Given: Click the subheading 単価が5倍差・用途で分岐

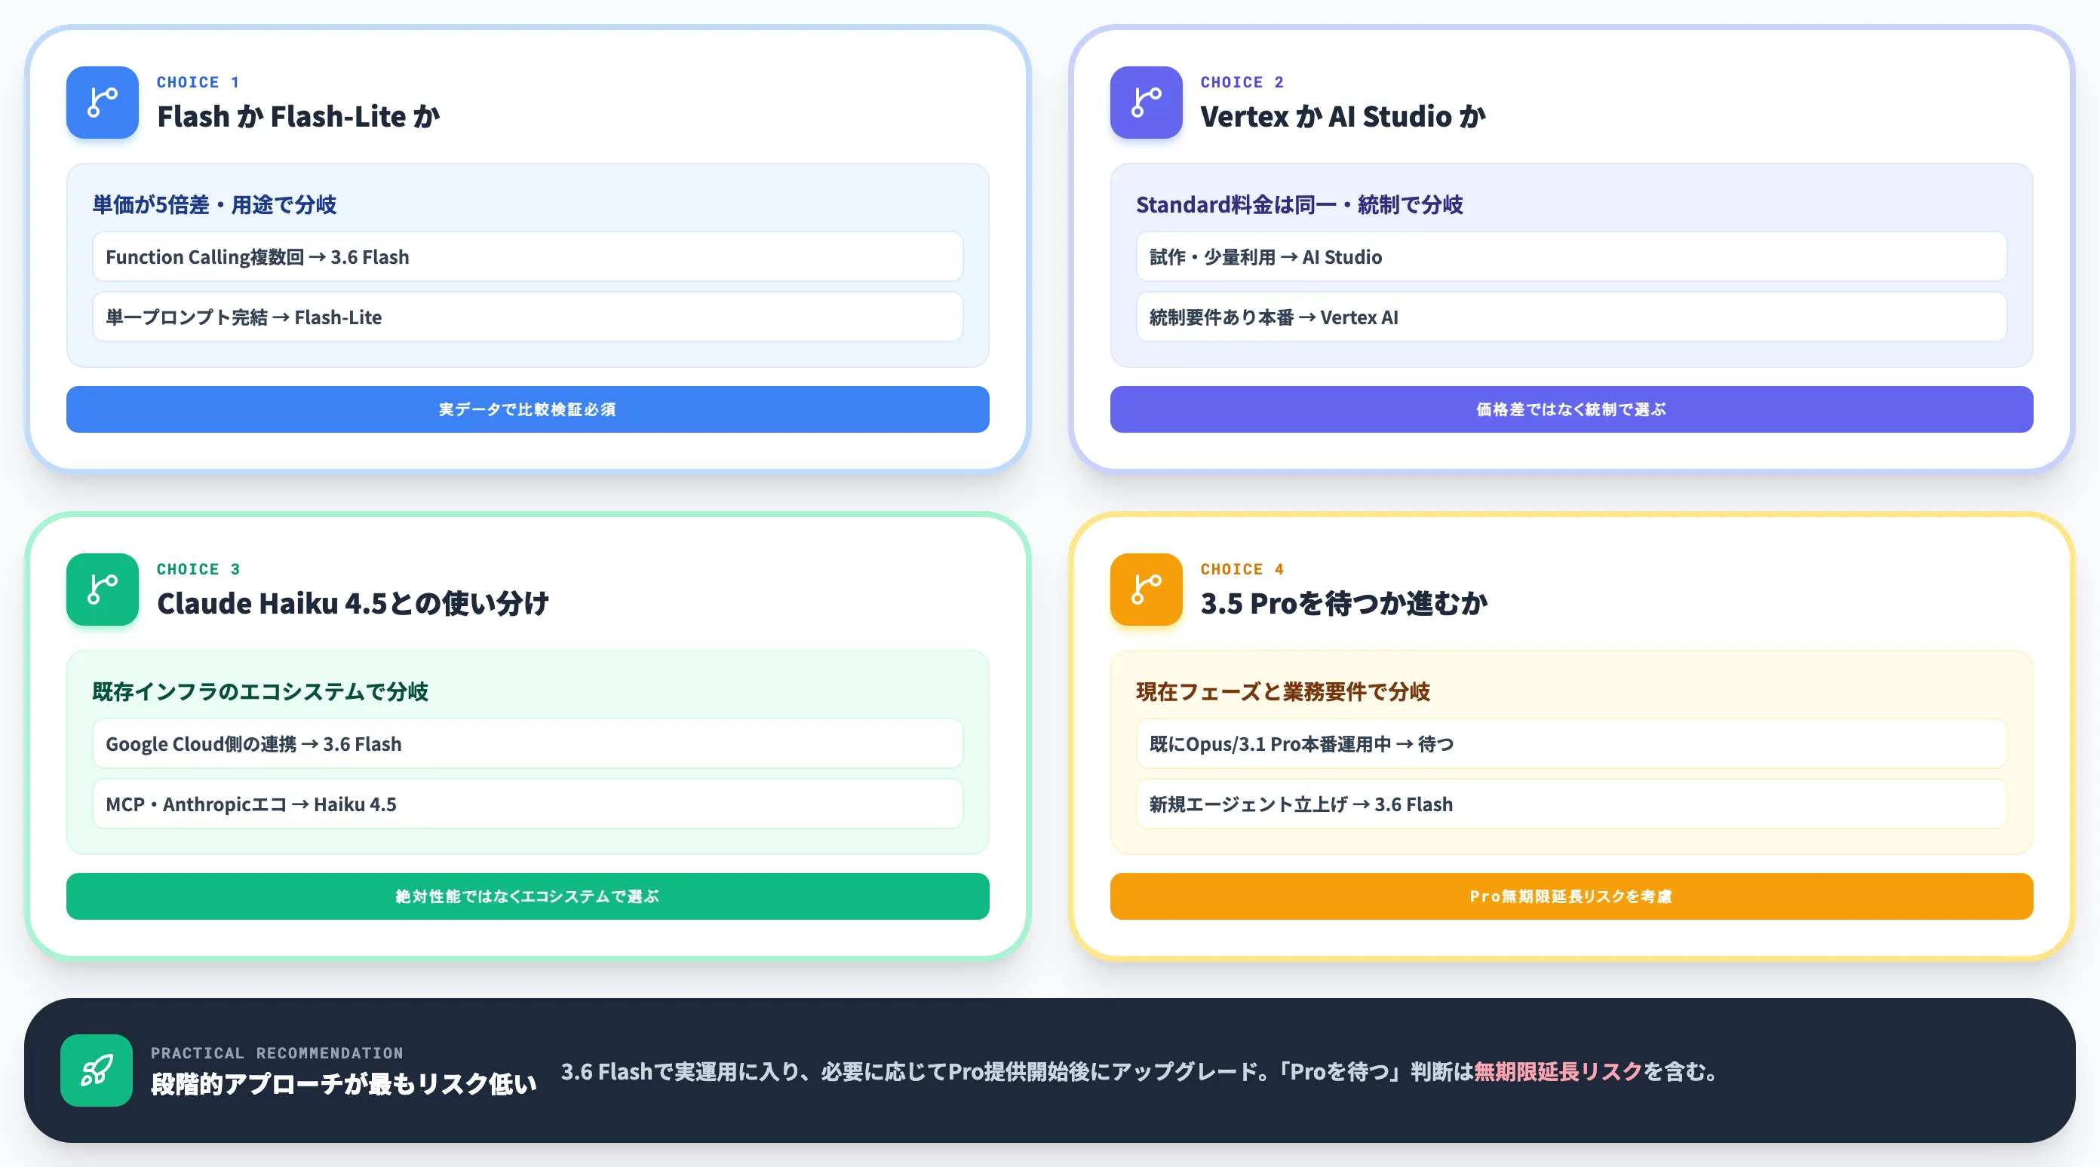Looking at the screenshot, I should 214,204.
